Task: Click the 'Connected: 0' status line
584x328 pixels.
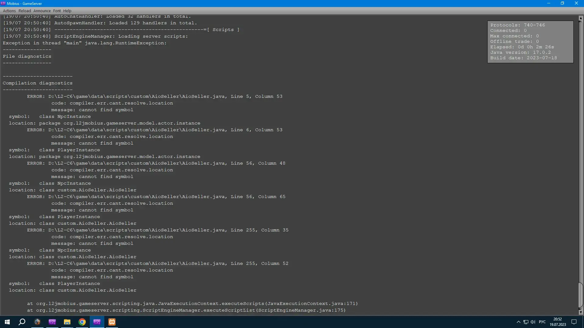Action: click(x=508, y=31)
